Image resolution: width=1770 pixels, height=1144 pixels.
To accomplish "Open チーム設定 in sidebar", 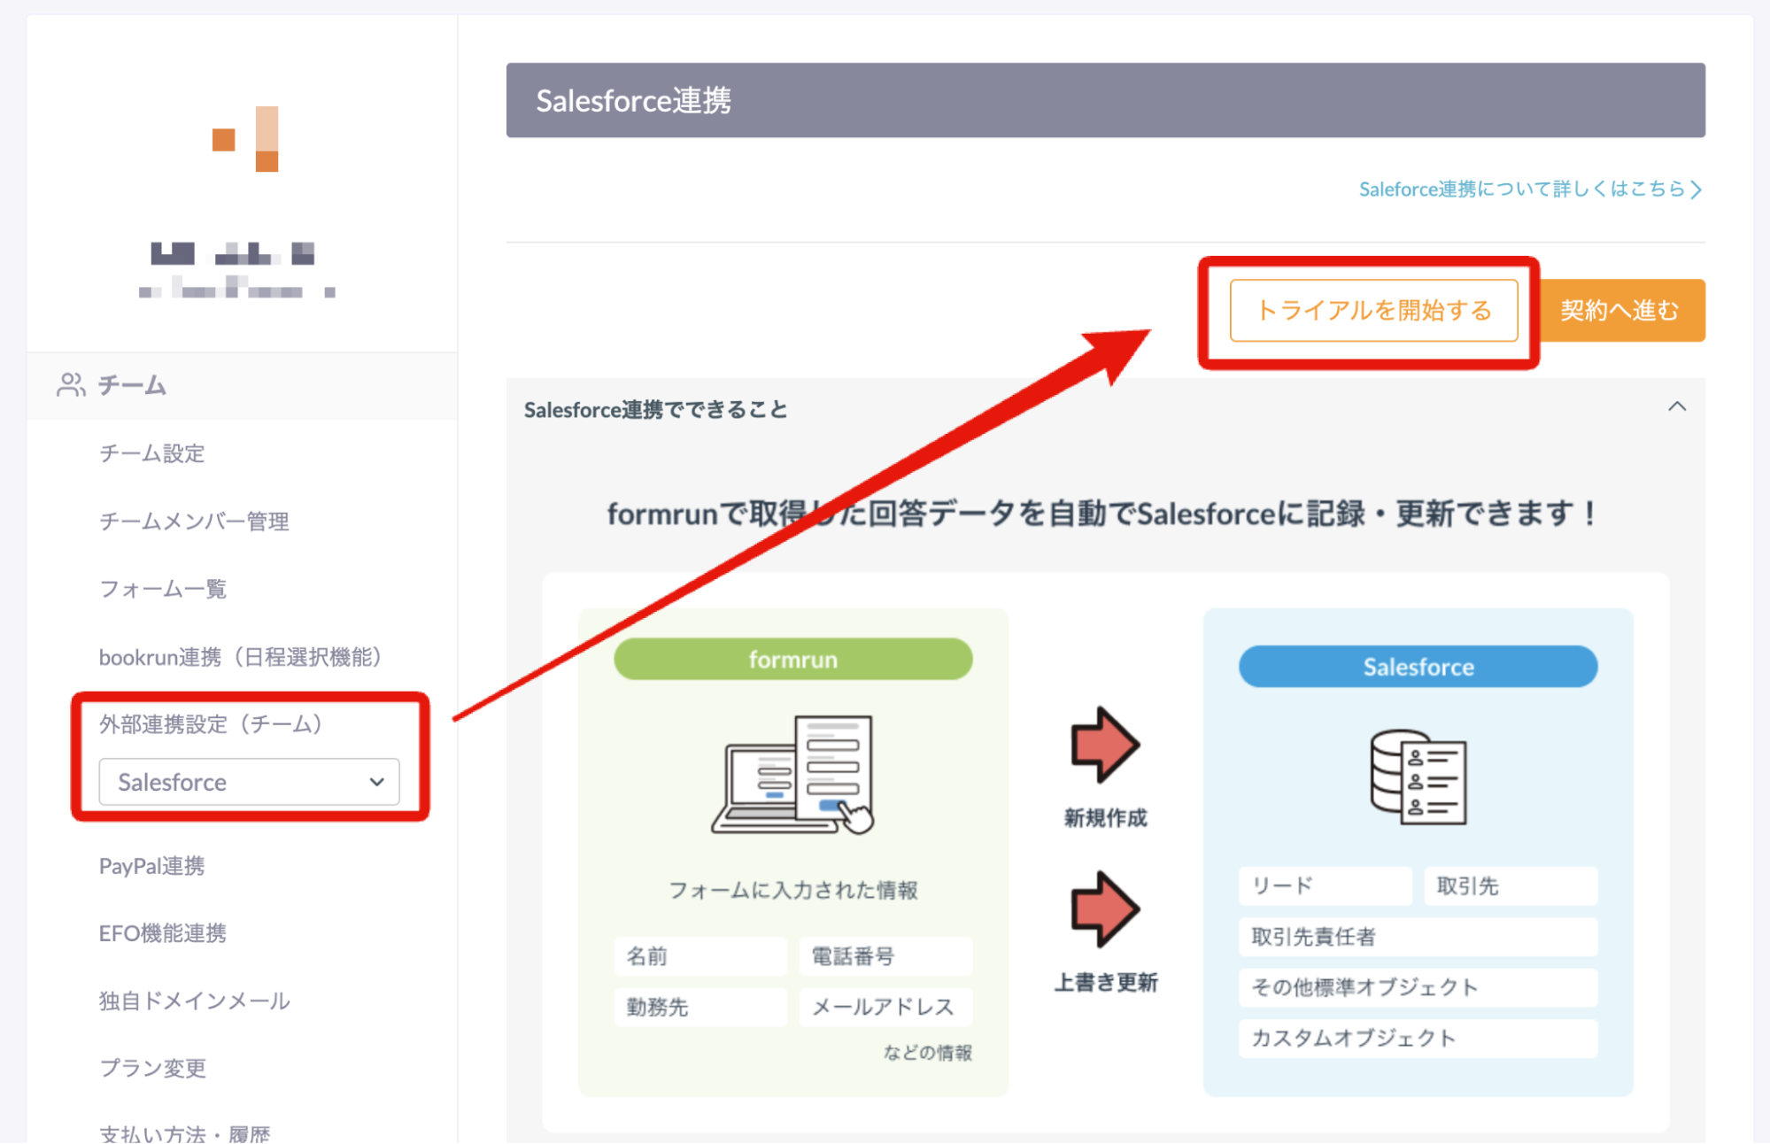I will [x=151, y=453].
